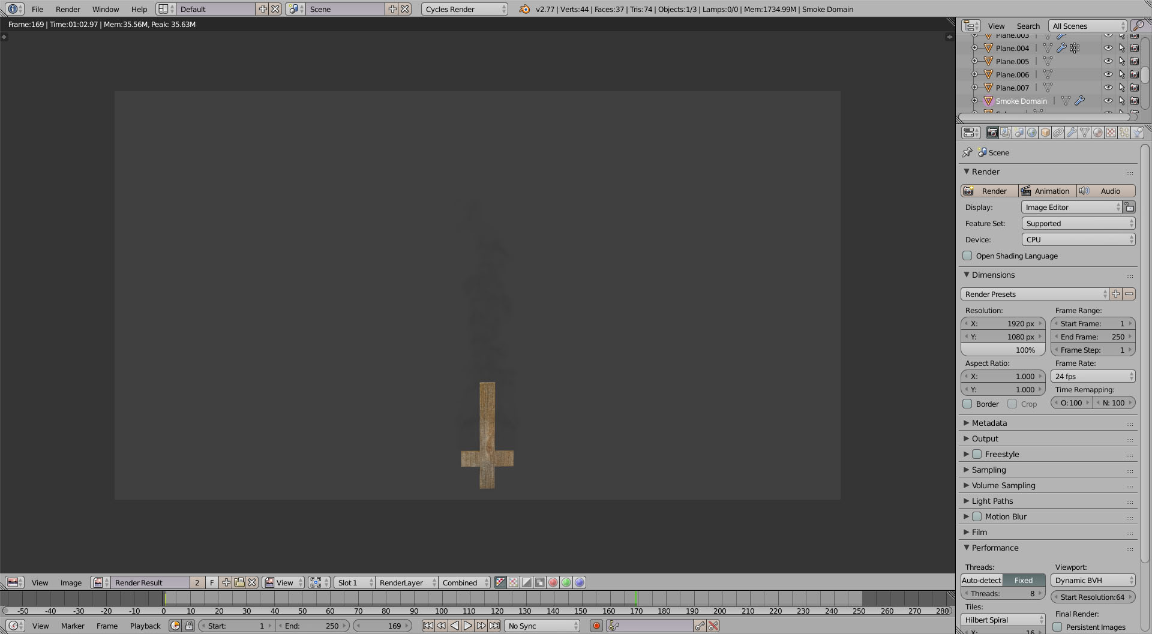
Task: Jump to the end frame button
Action: coord(494,626)
